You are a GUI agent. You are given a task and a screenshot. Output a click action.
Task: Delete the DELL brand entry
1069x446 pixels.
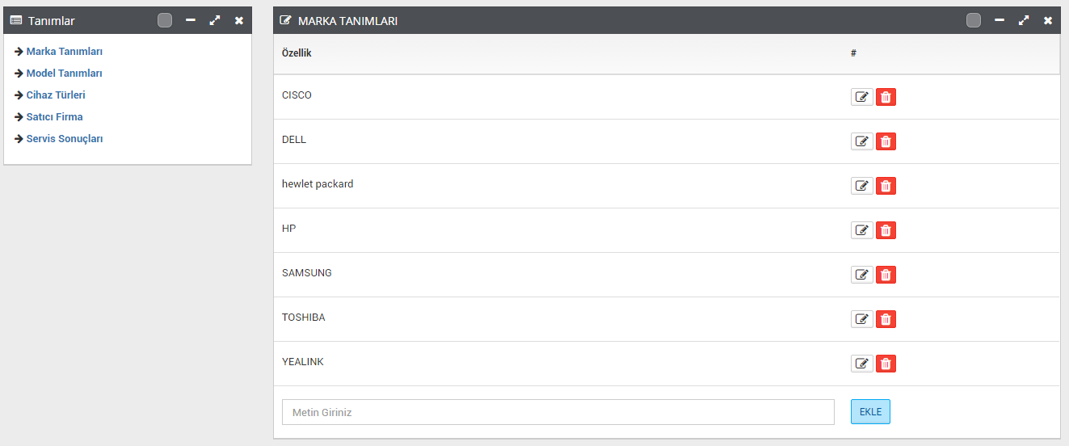[886, 141]
